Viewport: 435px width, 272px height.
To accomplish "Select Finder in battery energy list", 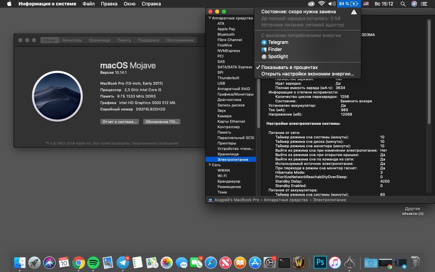I will (308, 49).
